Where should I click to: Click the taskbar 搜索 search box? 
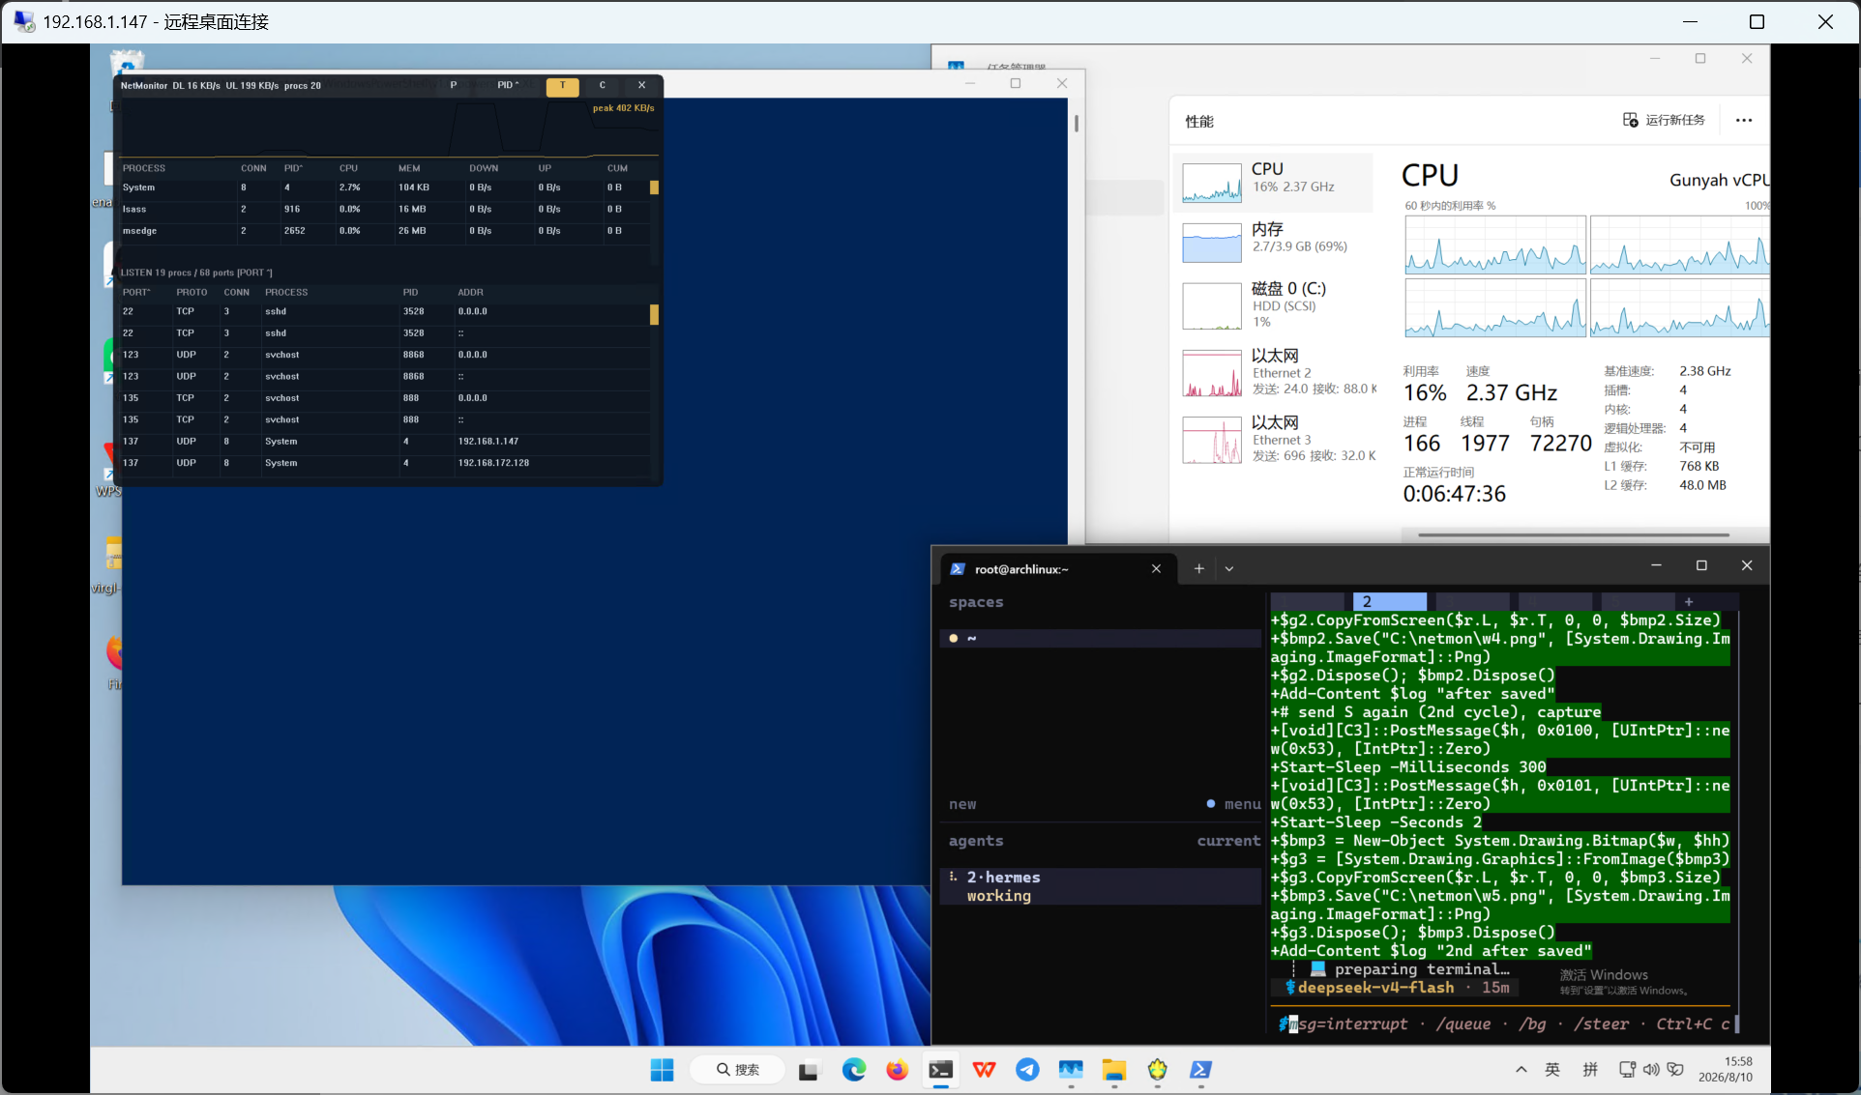[737, 1070]
